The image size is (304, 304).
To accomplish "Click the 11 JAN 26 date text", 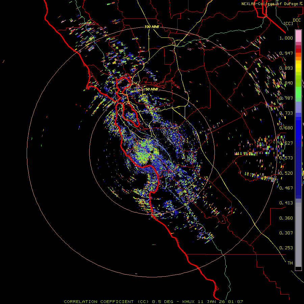I will pyautogui.click(x=211, y=302).
